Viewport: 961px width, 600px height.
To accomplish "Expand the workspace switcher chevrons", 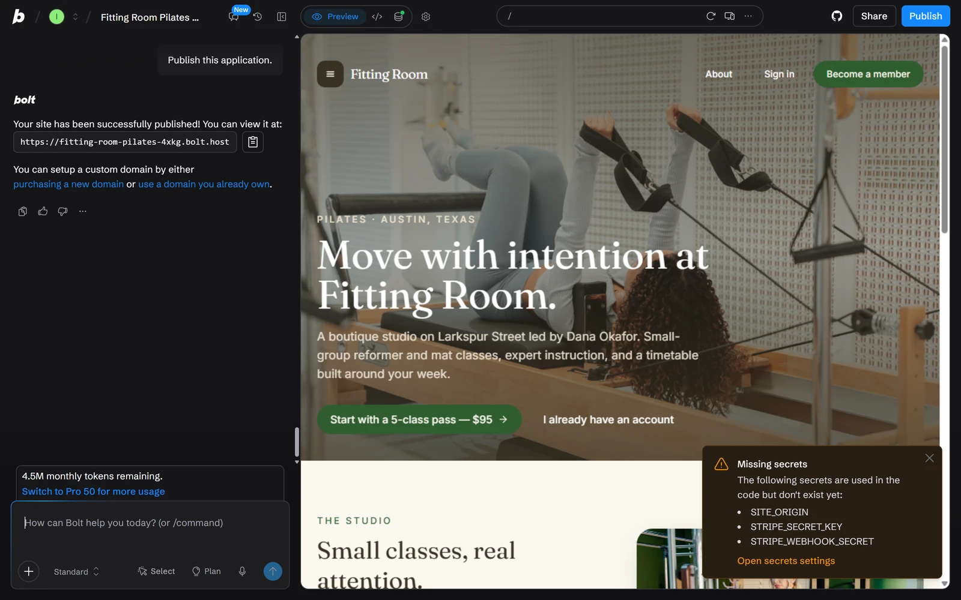I will (75, 17).
